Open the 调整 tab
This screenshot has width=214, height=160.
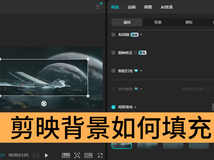[x=148, y=7]
